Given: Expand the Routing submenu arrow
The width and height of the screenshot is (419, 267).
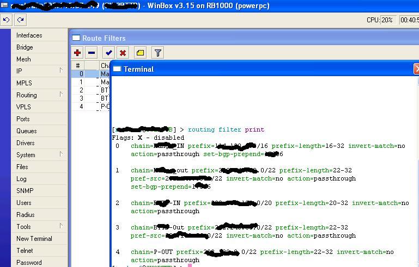Looking at the screenshot, I should 61,94.
